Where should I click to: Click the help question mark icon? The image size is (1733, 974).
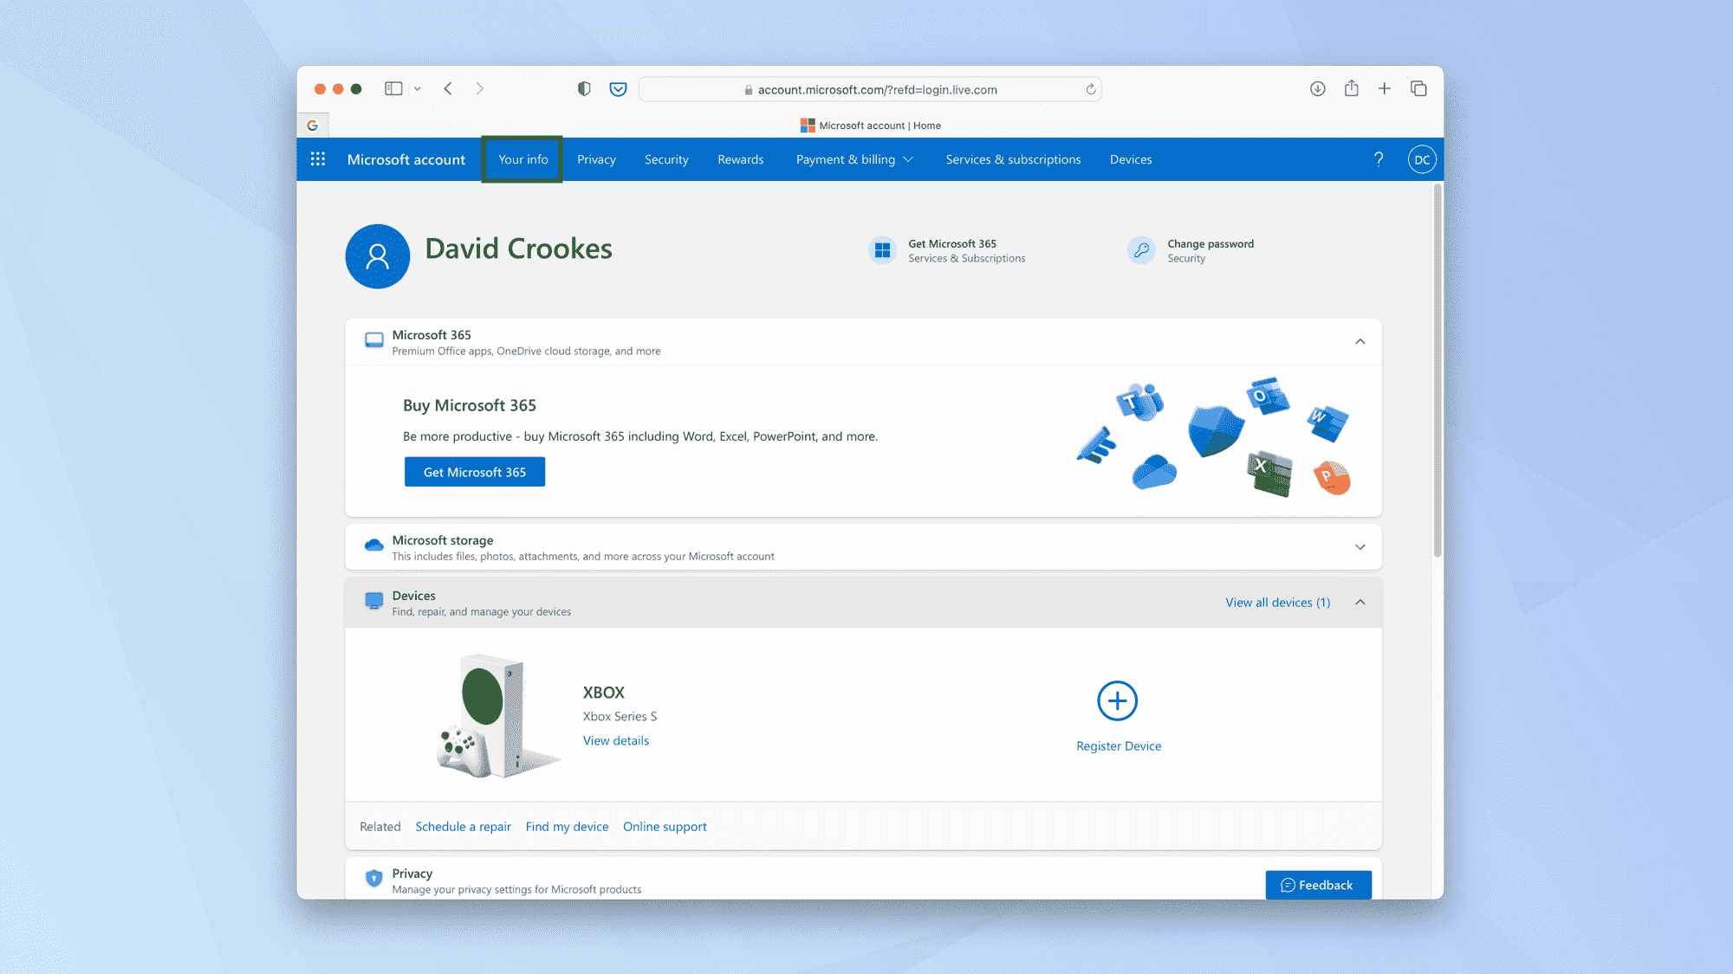pyautogui.click(x=1379, y=159)
